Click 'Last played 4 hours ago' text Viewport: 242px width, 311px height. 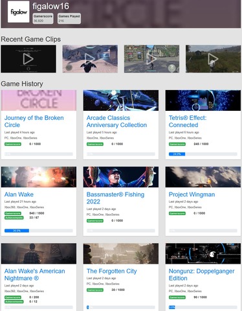(x=19, y=132)
